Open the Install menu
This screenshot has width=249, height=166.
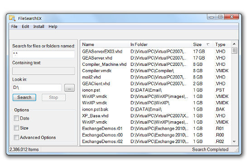[x=39, y=27]
